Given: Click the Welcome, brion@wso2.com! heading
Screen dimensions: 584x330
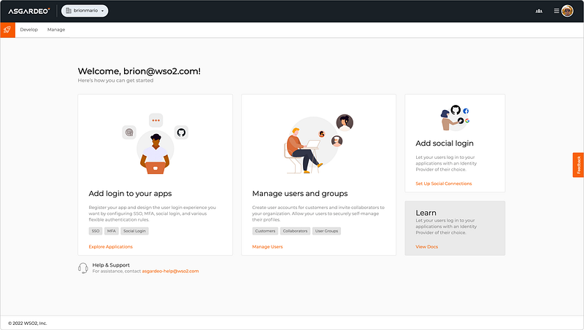Looking at the screenshot, I should 139,71.
